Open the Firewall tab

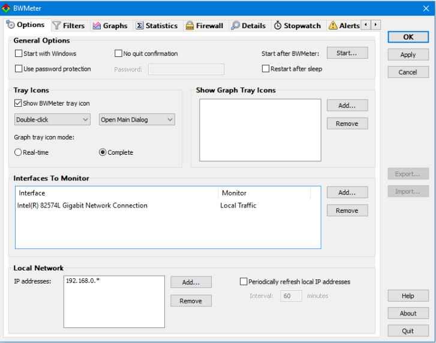(x=205, y=26)
